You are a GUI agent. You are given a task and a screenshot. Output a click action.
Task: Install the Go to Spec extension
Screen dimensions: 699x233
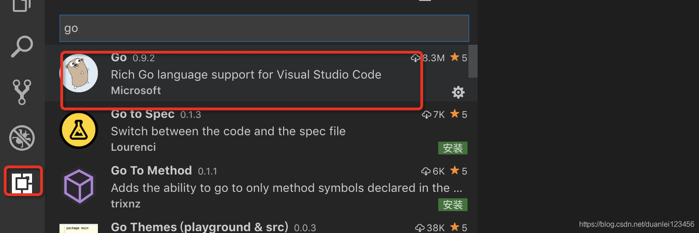click(453, 148)
